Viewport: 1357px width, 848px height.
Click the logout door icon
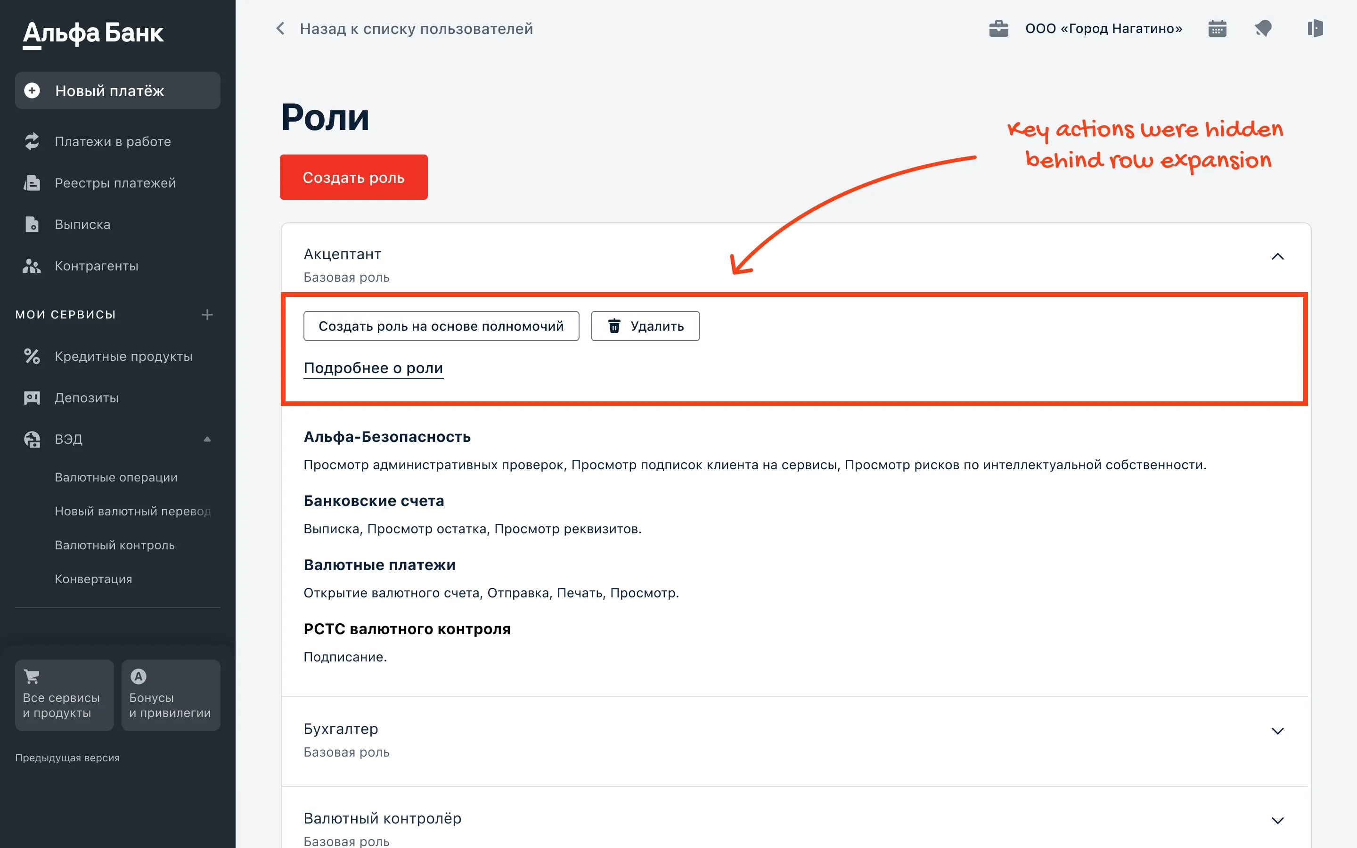(x=1315, y=29)
